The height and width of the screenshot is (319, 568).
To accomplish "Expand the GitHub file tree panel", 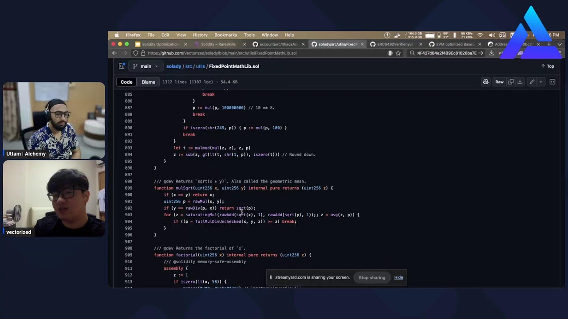I will [122, 66].
